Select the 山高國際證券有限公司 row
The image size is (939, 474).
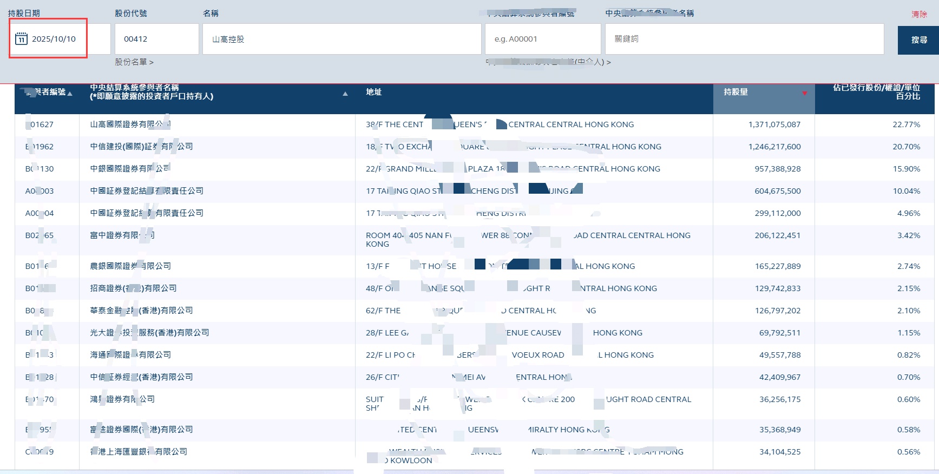pos(130,124)
